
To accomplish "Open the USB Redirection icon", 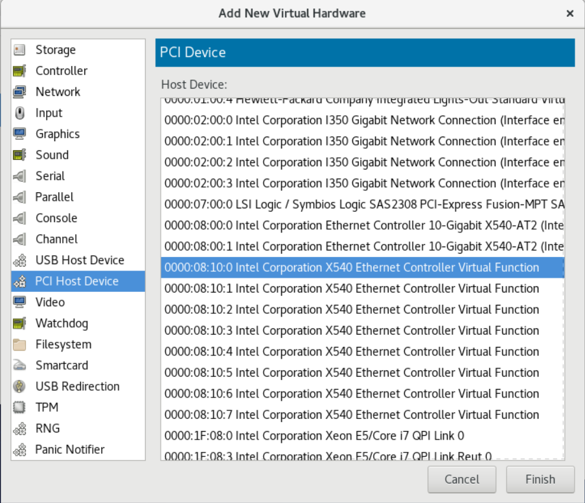I will (19, 386).
